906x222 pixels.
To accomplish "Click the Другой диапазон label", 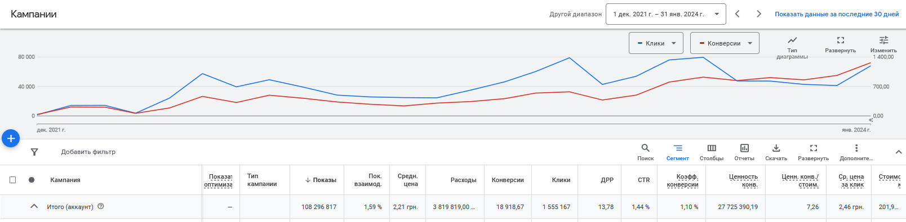I will click(575, 14).
